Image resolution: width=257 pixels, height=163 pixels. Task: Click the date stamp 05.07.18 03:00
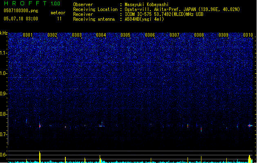point(21,19)
